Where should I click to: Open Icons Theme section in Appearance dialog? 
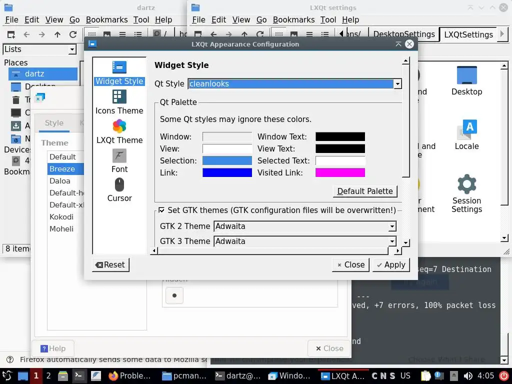[x=119, y=102]
